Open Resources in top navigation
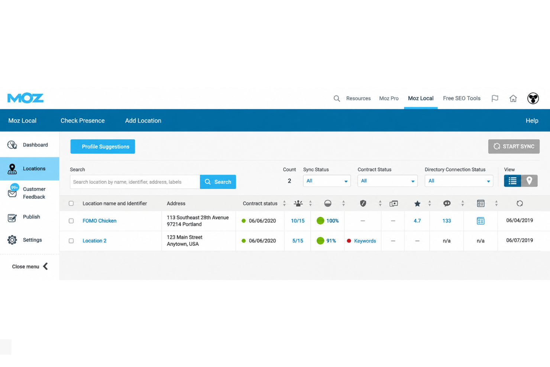 pyautogui.click(x=358, y=99)
